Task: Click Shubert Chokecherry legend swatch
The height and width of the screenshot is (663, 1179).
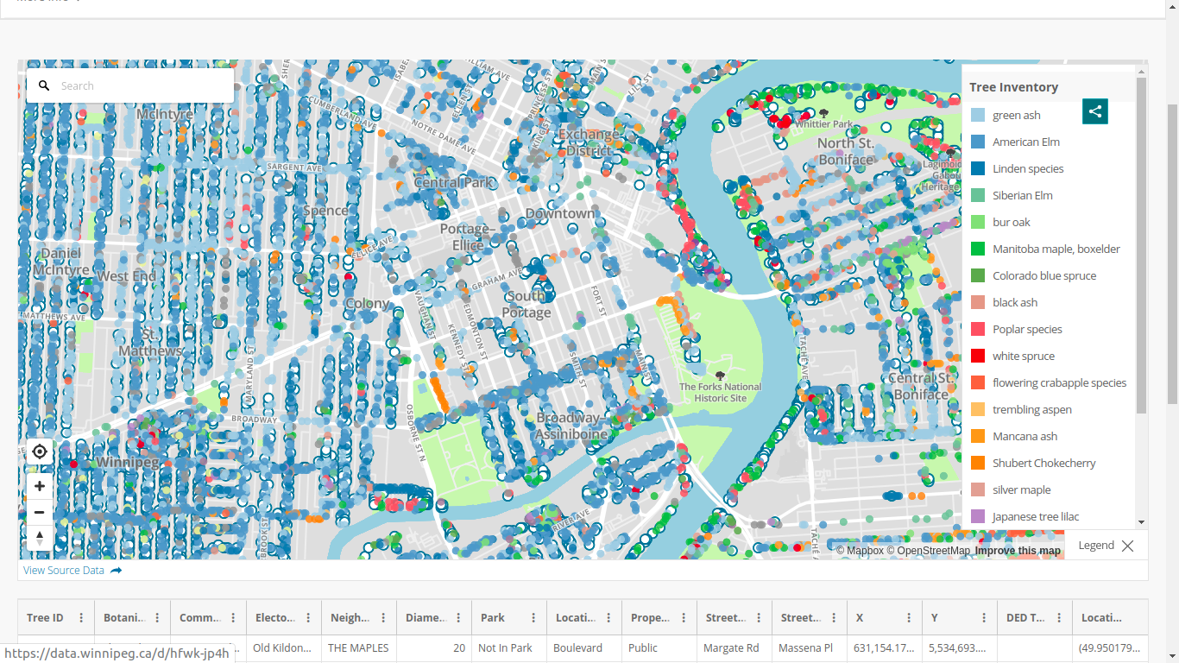Action: click(x=978, y=463)
